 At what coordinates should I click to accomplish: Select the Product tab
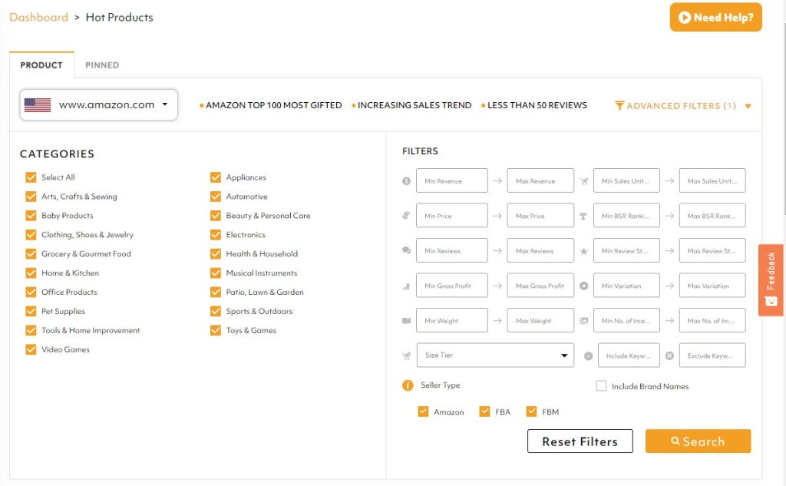pyautogui.click(x=41, y=65)
